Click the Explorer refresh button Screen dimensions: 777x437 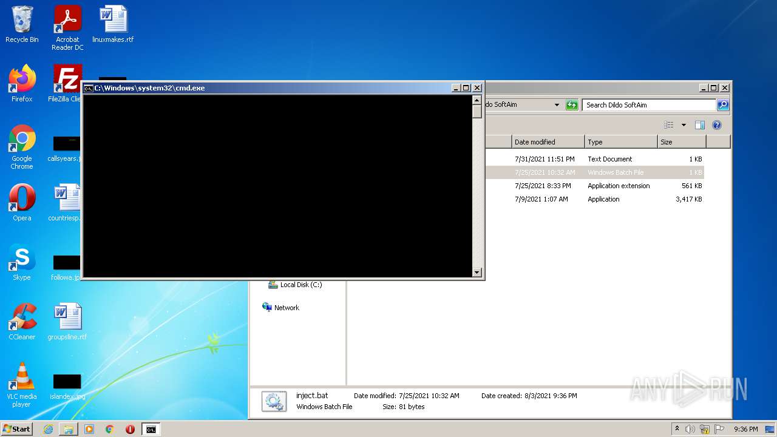point(572,105)
